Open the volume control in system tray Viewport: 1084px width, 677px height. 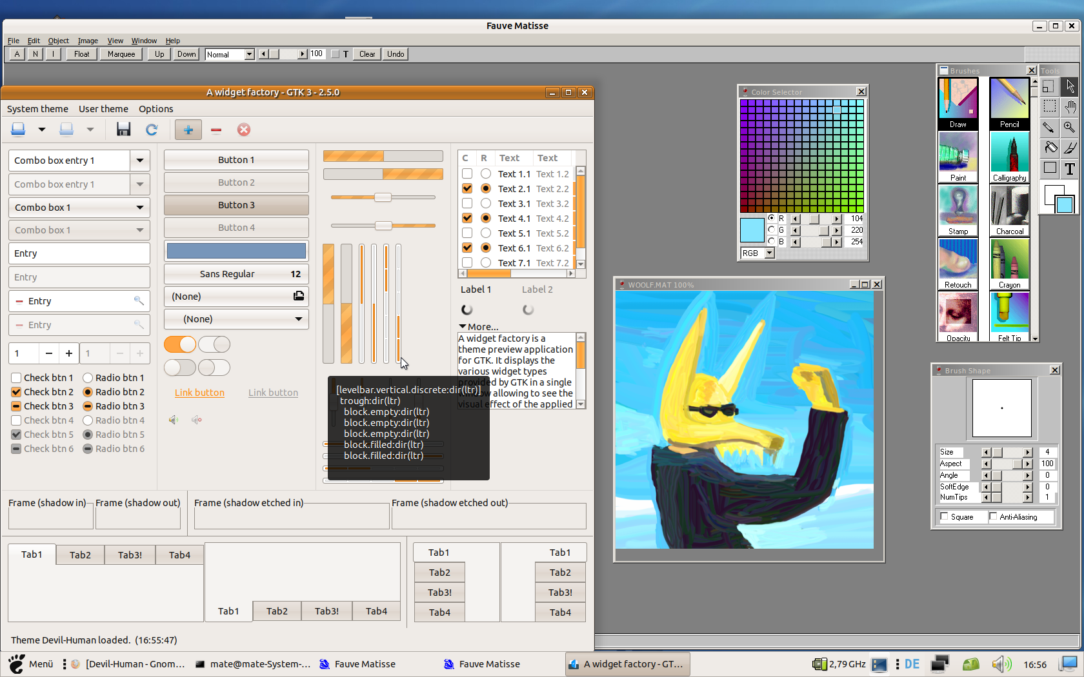[1001, 664]
